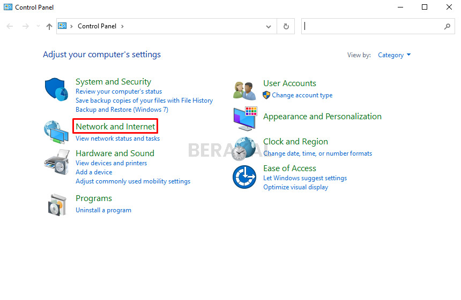Choose Add a device link
The image size is (461, 300).
(x=94, y=172)
